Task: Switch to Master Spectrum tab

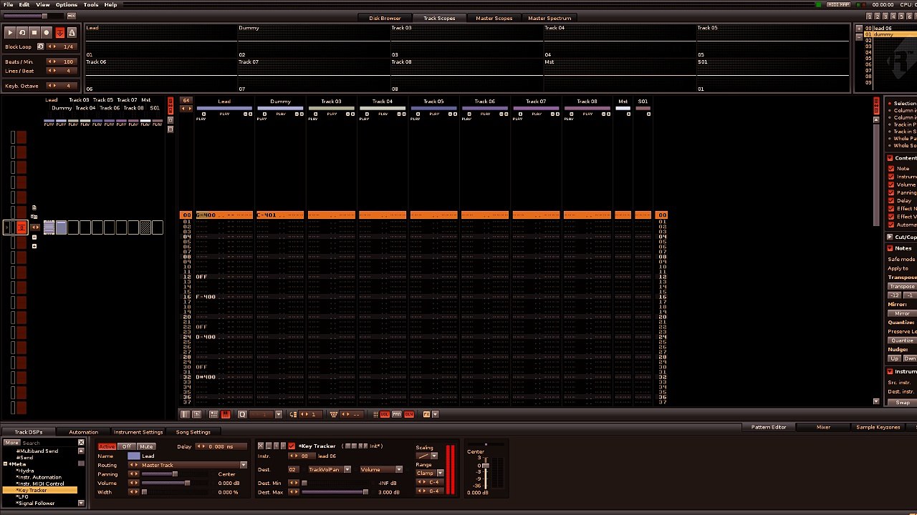Action: 549,18
